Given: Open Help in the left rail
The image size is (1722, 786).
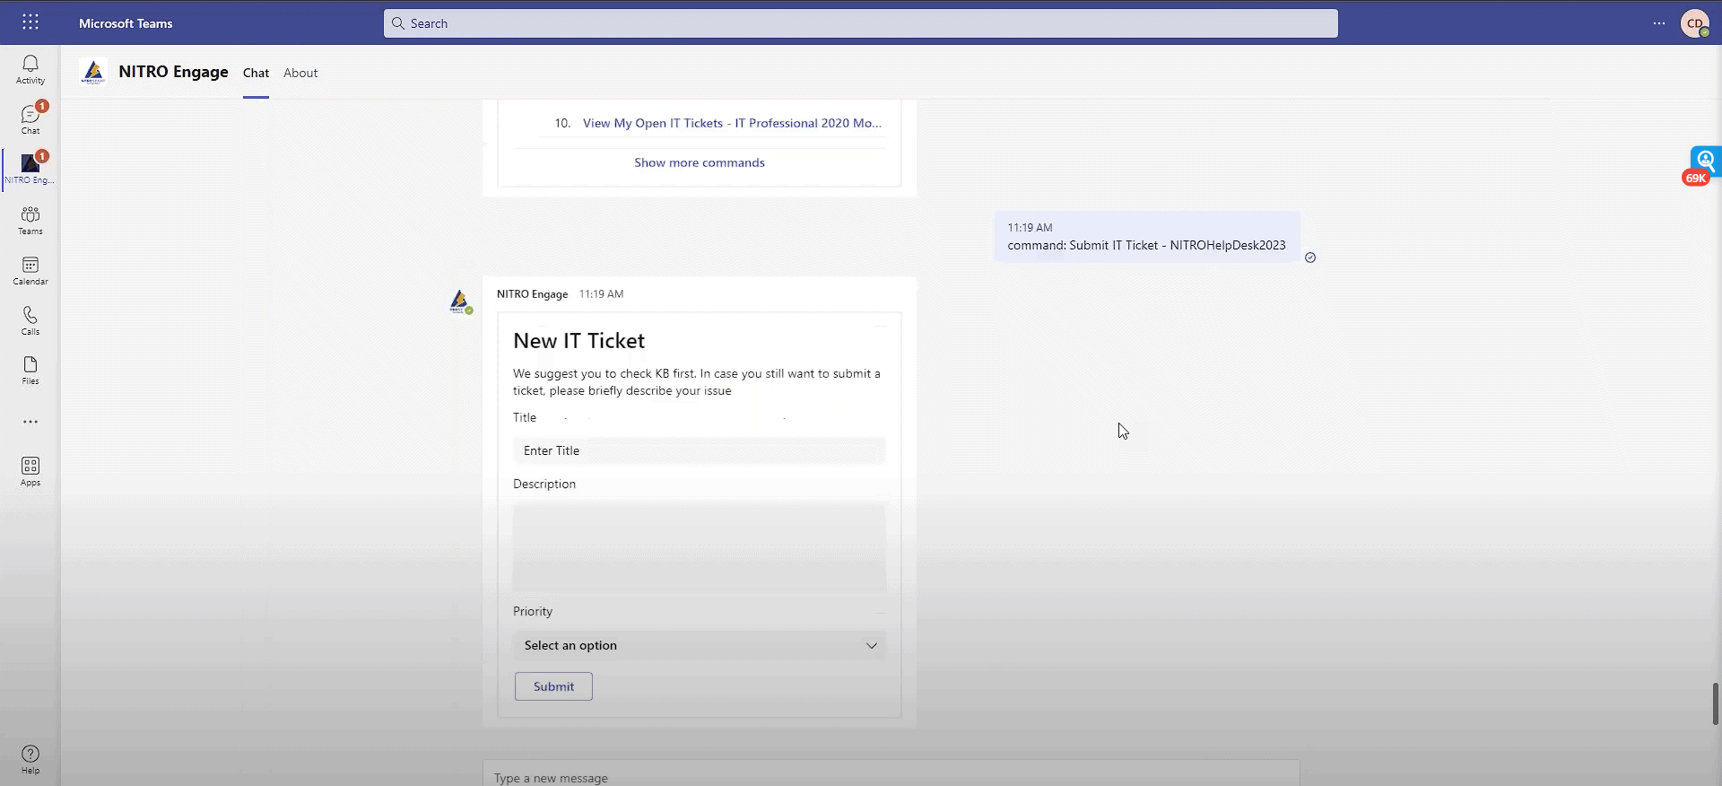Looking at the screenshot, I should [x=30, y=759].
